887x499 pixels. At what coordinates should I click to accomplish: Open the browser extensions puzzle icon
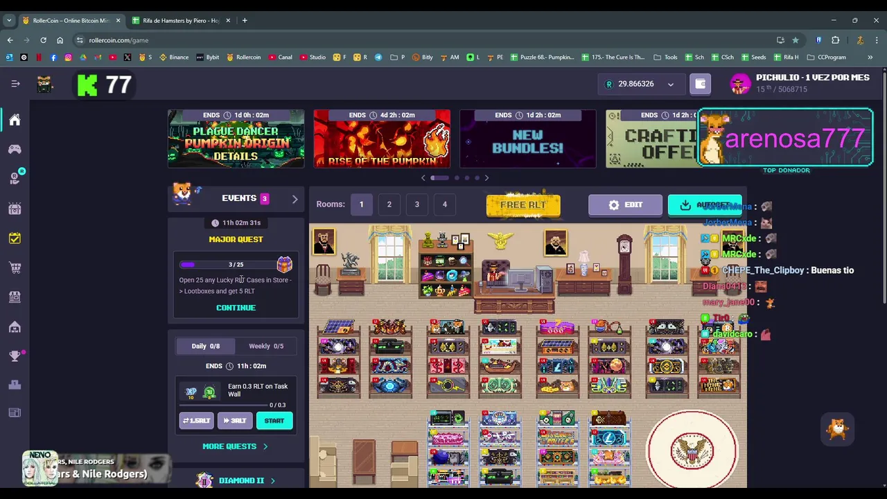coord(835,40)
